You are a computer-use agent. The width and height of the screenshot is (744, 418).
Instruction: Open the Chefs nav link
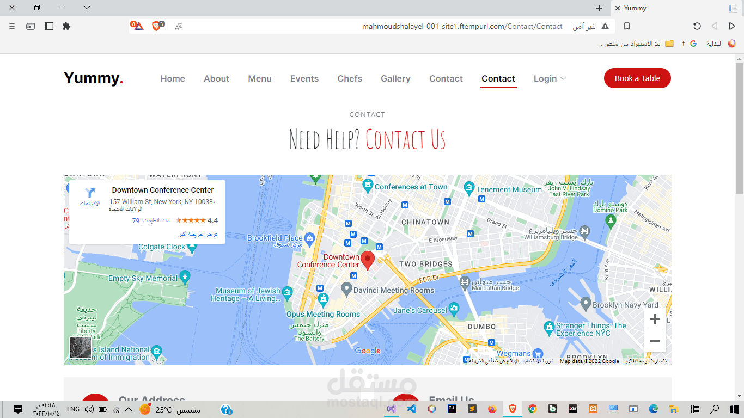tap(350, 78)
